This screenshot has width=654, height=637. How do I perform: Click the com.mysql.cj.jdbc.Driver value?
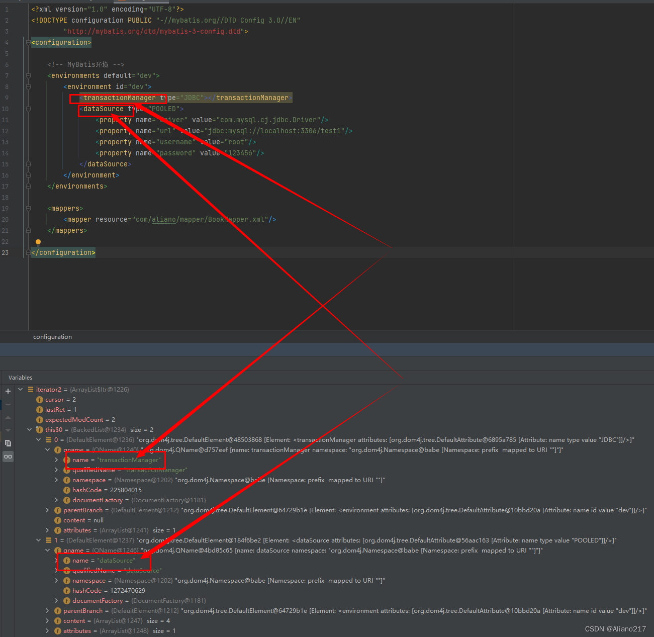pyautogui.click(x=268, y=120)
